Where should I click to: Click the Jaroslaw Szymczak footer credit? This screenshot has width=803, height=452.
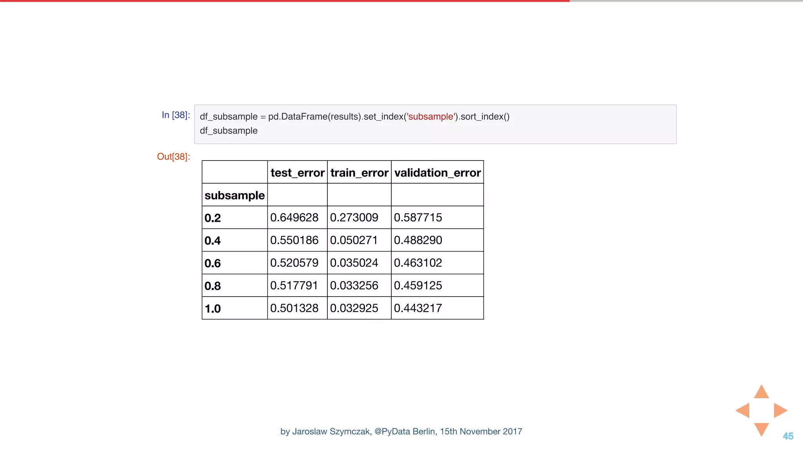(x=401, y=432)
